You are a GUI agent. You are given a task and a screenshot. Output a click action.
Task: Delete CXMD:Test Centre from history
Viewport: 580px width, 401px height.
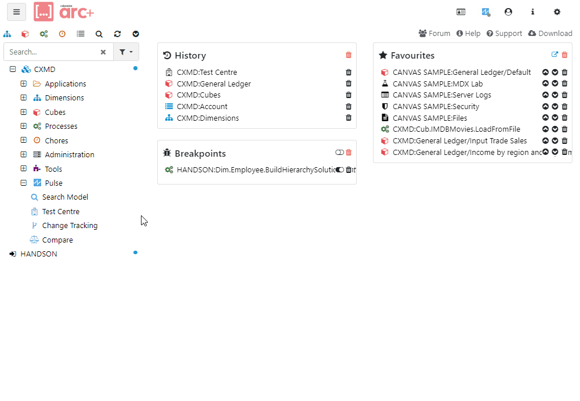click(349, 73)
